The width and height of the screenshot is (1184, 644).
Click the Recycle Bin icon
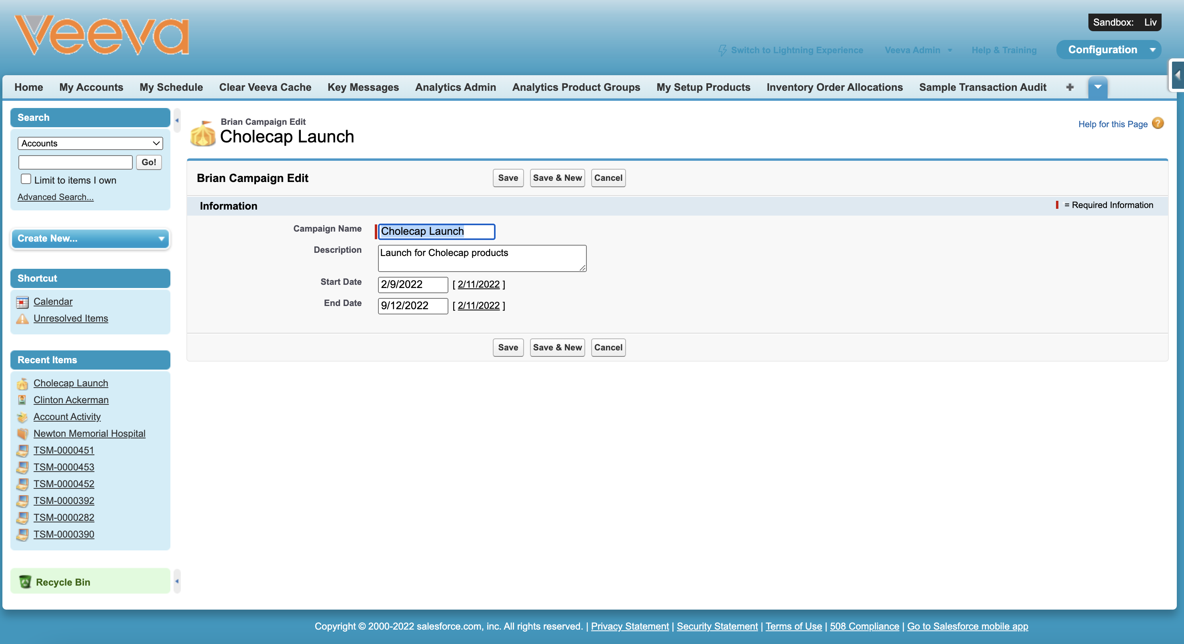pos(25,582)
